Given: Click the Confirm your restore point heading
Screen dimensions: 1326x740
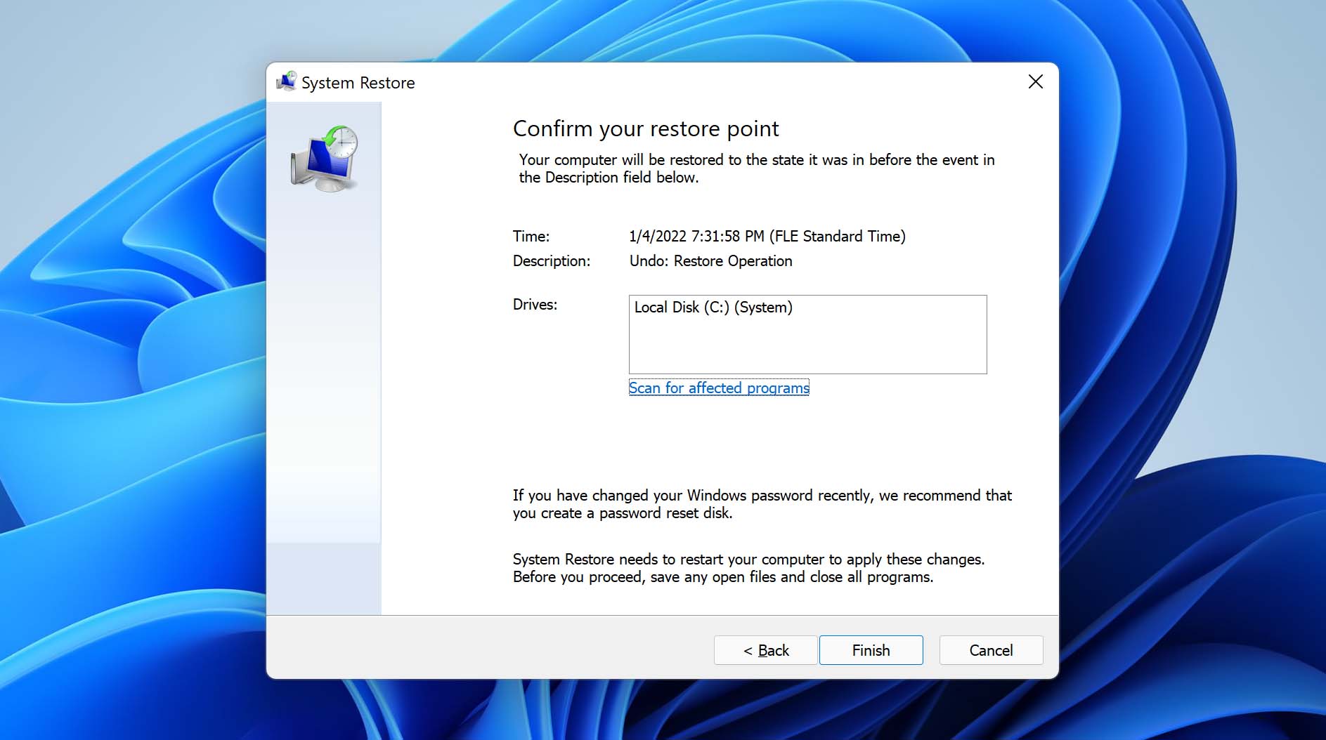Looking at the screenshot, I should [x=646, y=129].
